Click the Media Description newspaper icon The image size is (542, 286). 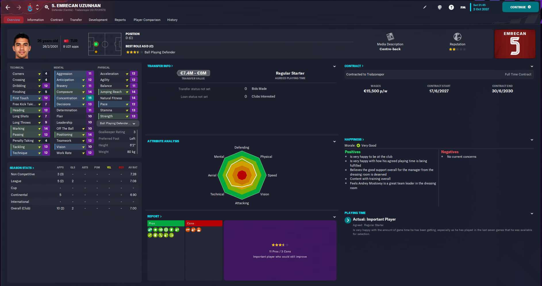tap(390, 37)
